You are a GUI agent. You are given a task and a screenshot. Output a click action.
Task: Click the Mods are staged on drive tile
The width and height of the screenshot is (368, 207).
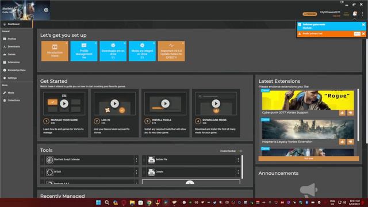point(142,51)
